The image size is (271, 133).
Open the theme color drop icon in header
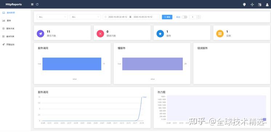pyautogui.click(x=244, y=5)
